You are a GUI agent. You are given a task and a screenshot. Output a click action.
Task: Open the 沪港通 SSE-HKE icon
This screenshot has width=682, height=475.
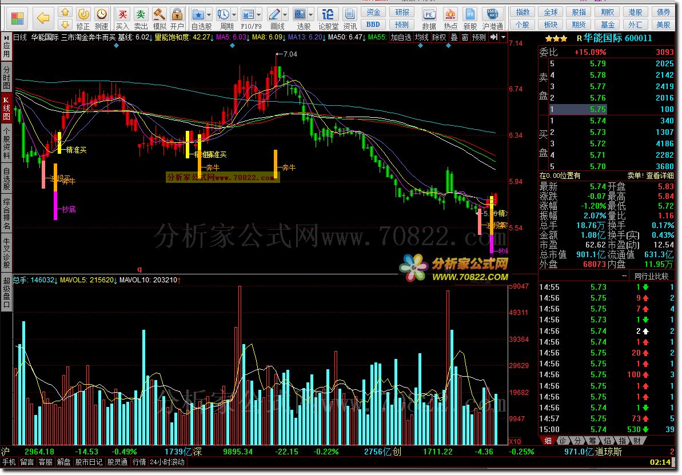click(492, 19)
